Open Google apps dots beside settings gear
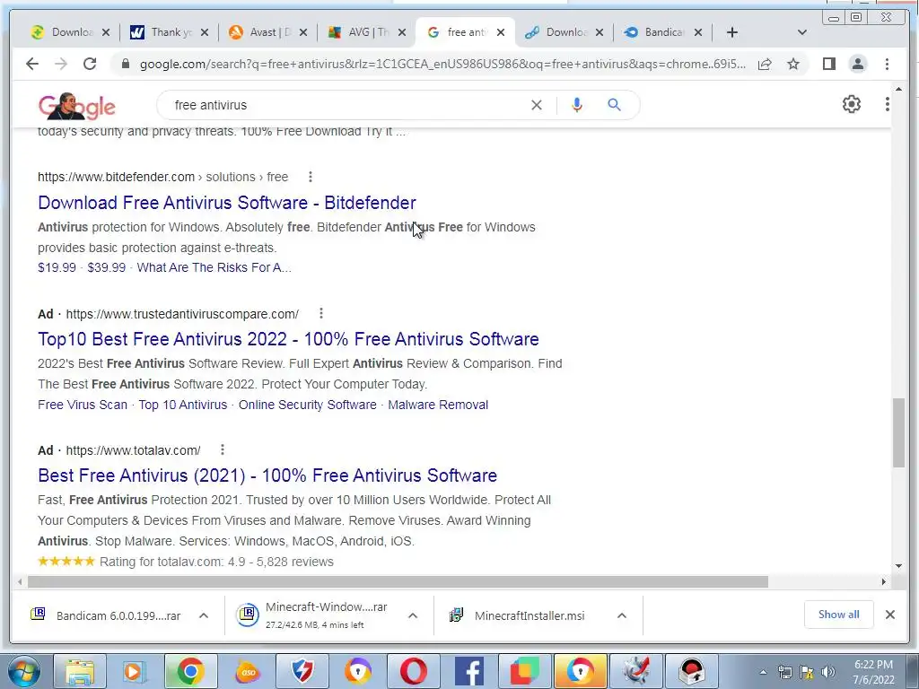The width and height of the screenshot is (919, 689). point(888,104)
